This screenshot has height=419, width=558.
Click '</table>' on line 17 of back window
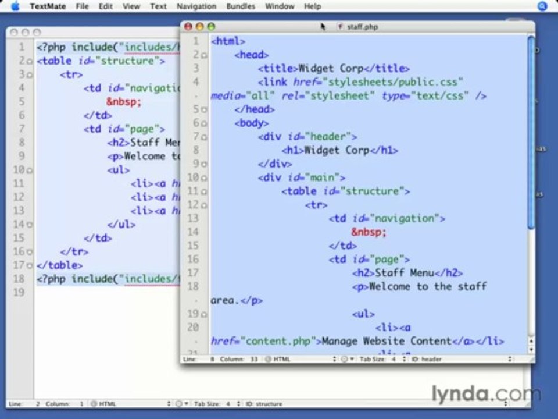point(59,265)
